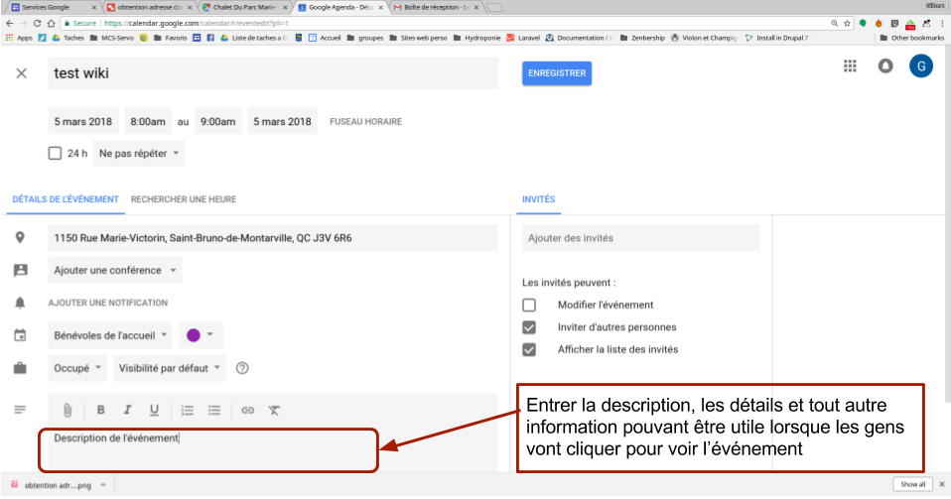Image resolution: width=951 pixels, height=499 pixels.
Task: Insert a link in the description
Action: coord(248,410)
